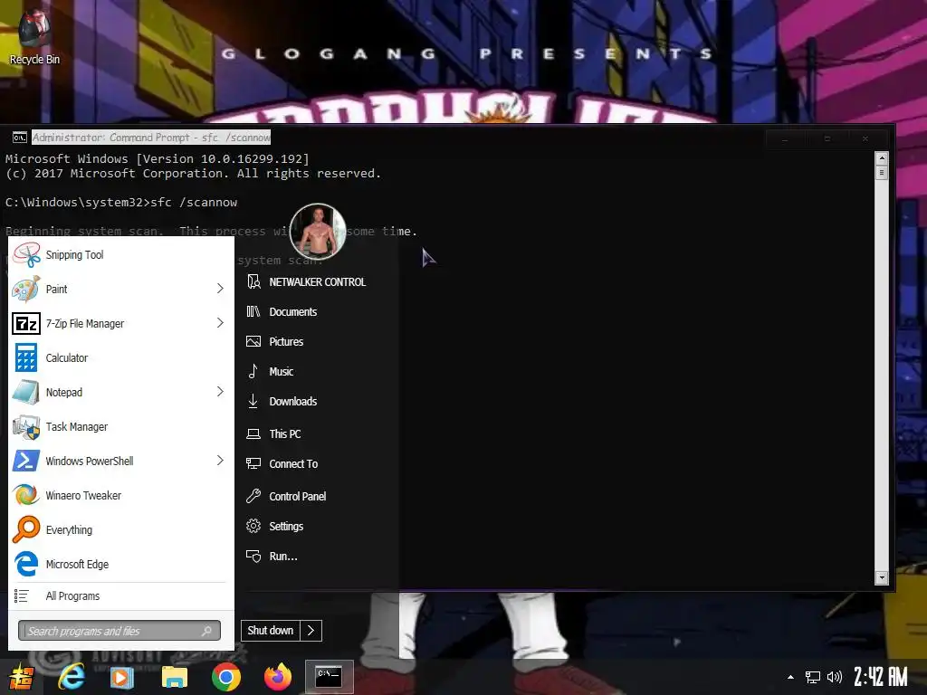The height and width of the screenshot is (695, 927).
Task: Launch Calculator app
Action: coord(121,357)
